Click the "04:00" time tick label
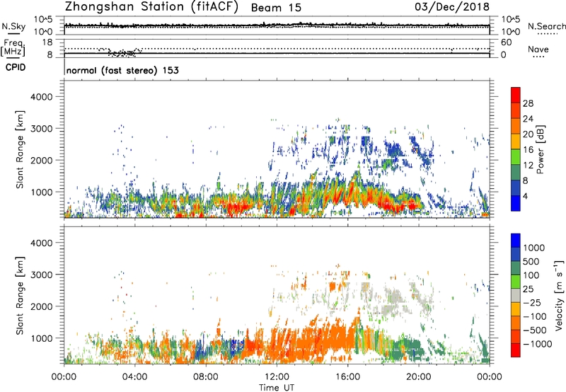The height and width of the screenshot is (392, 566). pyautogui.click(x=134, y=377)
